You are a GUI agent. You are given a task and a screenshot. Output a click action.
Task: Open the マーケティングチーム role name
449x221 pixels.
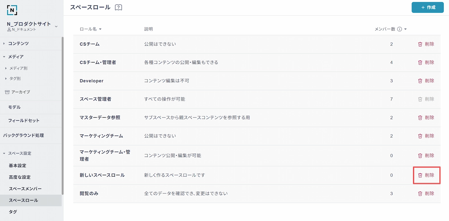101,136
